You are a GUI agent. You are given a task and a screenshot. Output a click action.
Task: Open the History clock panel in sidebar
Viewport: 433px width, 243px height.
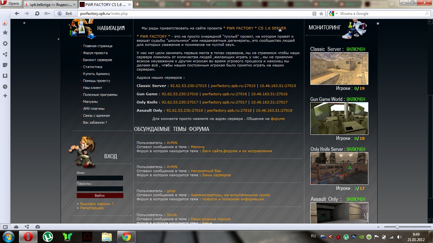pyautogui.click(x=5, y=87)
